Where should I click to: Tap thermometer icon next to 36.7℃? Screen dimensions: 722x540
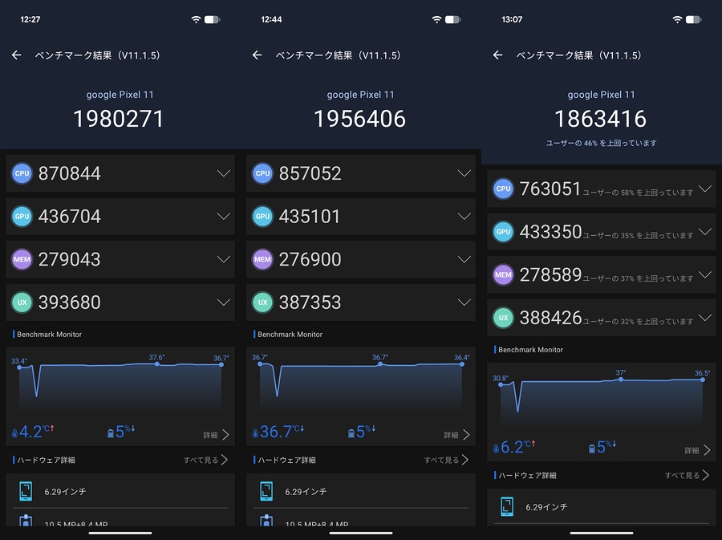255,433
